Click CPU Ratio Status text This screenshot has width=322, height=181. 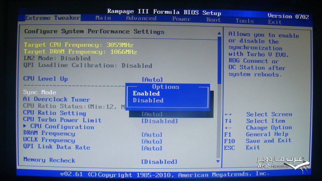tap(74, 106)
